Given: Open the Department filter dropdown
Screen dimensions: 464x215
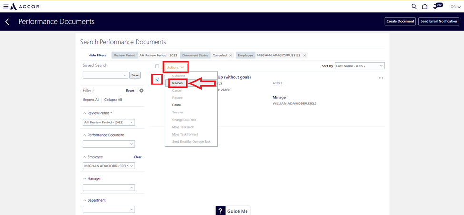Looking at the screenshot, I should (109, 209).
